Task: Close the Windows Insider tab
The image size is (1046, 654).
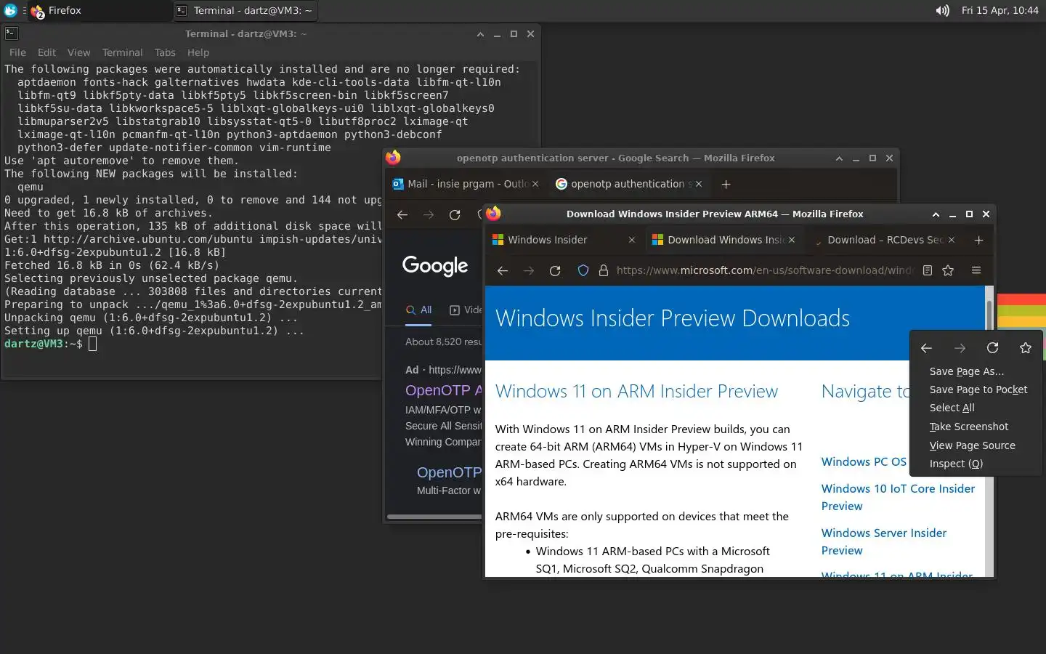Action: coord(632,240)
